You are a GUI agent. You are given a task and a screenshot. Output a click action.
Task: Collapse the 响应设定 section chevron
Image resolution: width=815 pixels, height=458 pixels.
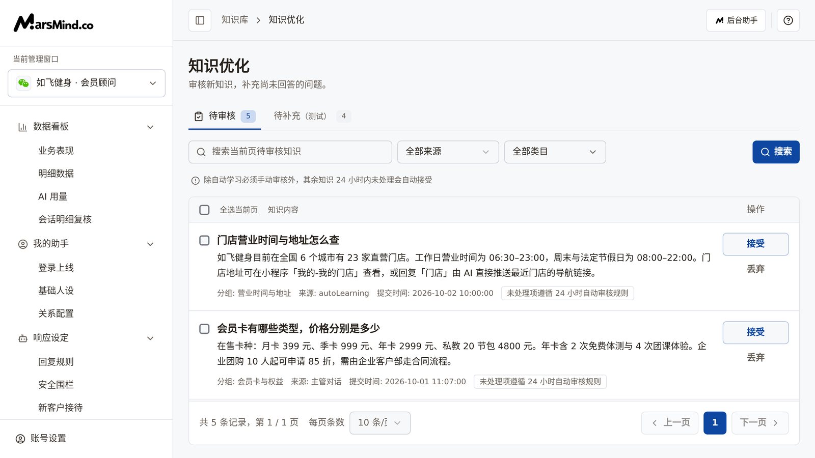[x=150, y=338]
